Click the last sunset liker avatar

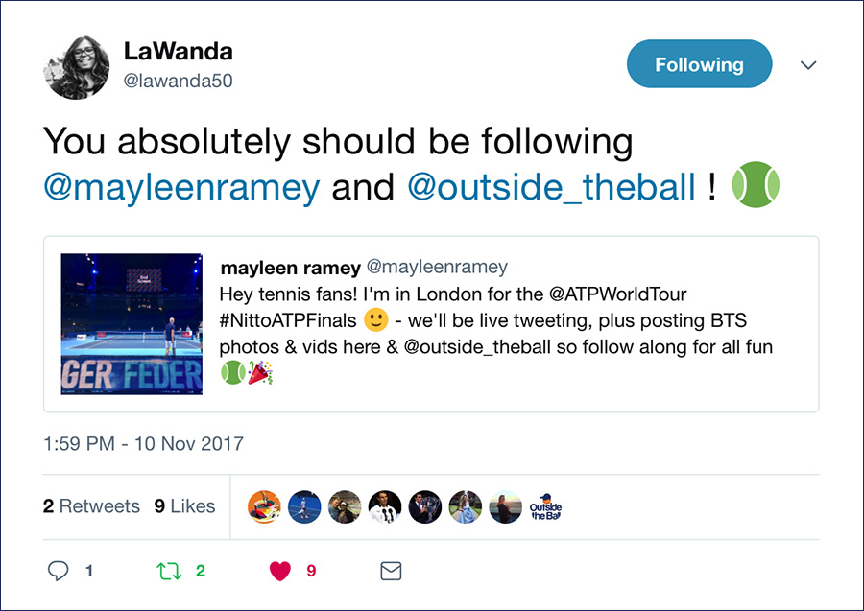click(x=505, y=507)
